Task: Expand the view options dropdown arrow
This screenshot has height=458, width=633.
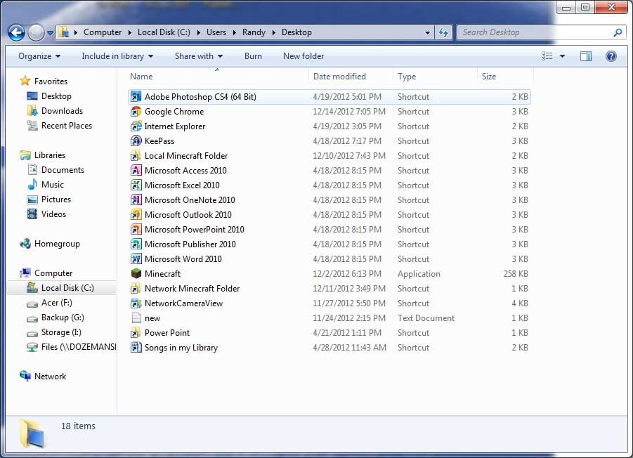Action: (x=562, y=56)
